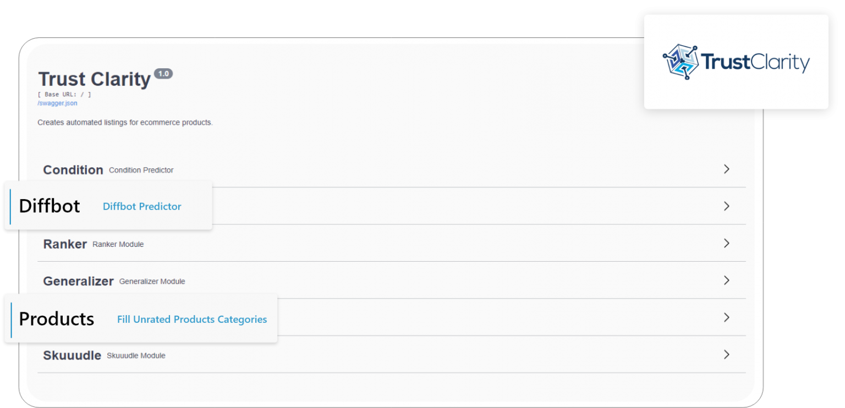The width and height of the screenshot is (845, 408).
Task: Open the Ranker Module chevron
Action: click(x=726, y=243)
